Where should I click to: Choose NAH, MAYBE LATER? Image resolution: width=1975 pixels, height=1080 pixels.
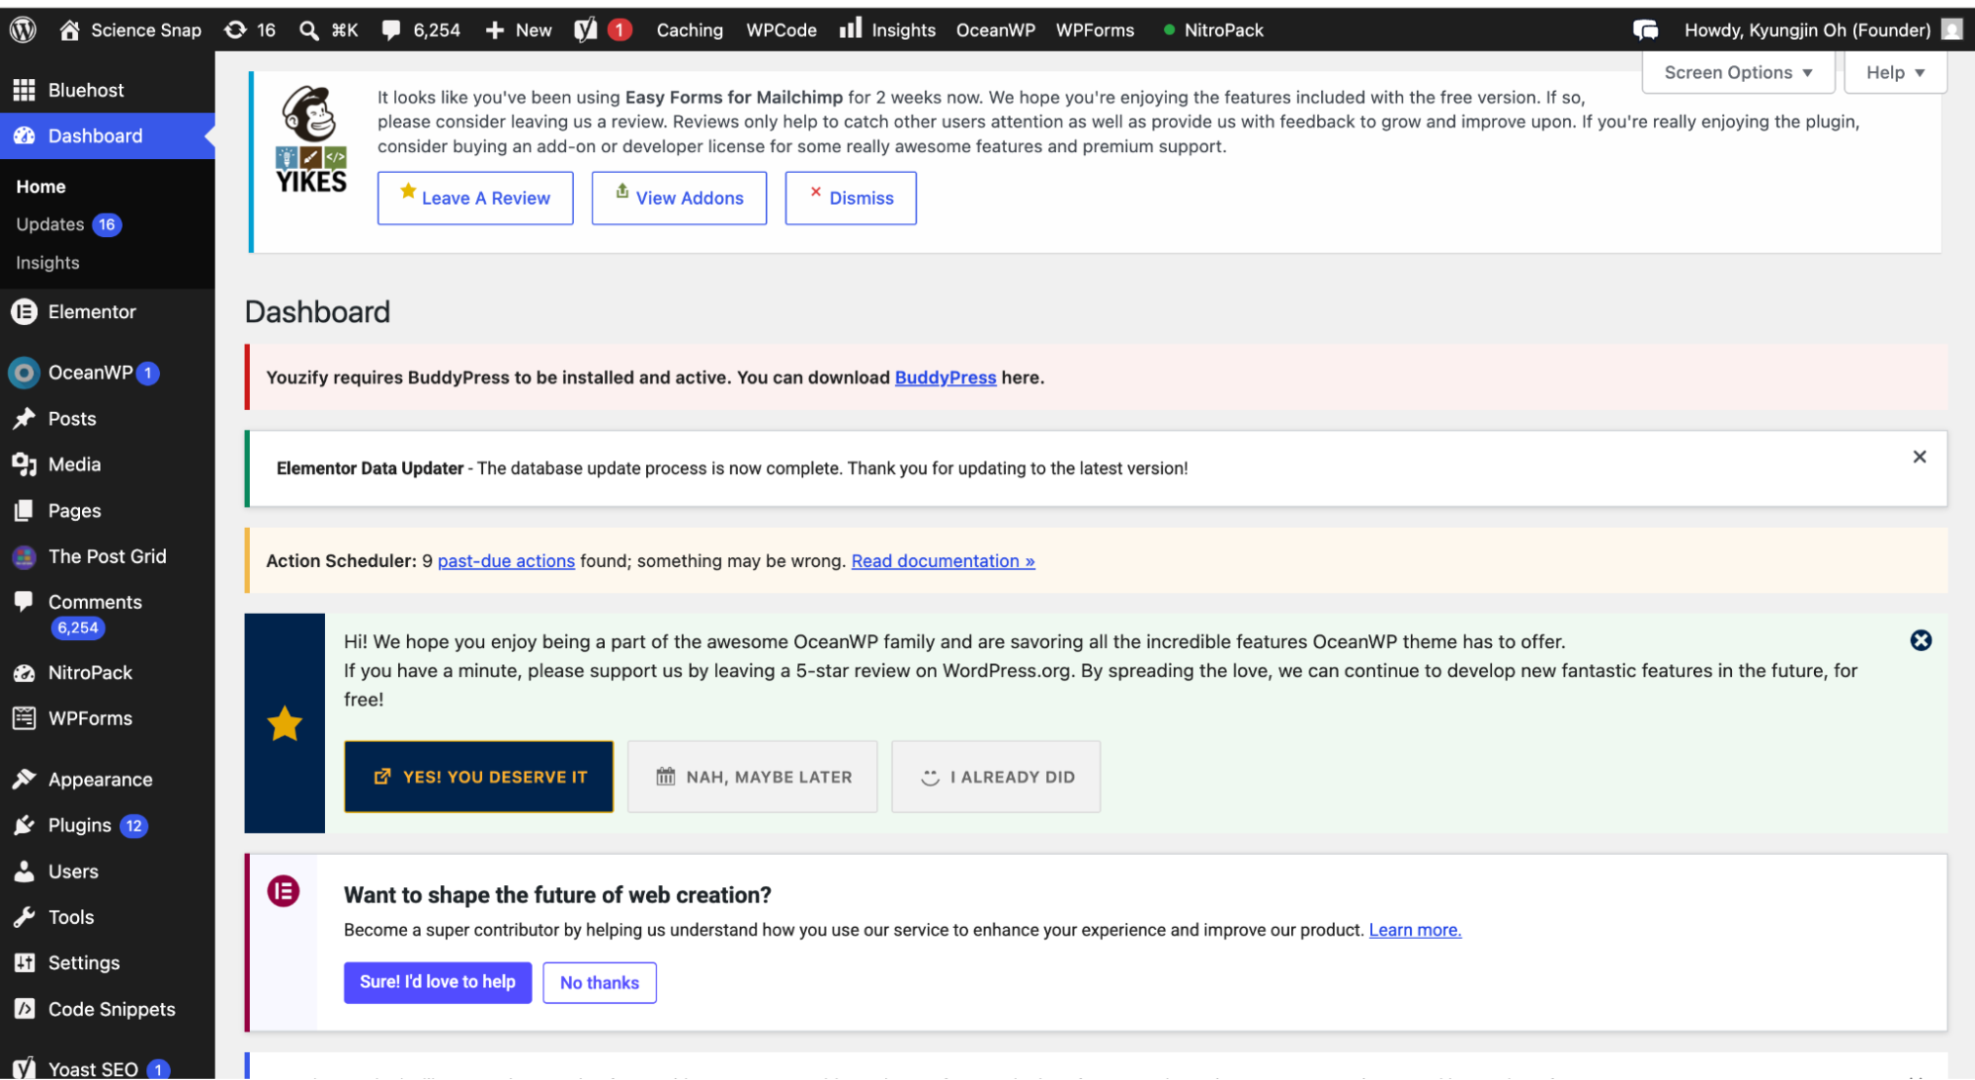click(x=752, y=777)
